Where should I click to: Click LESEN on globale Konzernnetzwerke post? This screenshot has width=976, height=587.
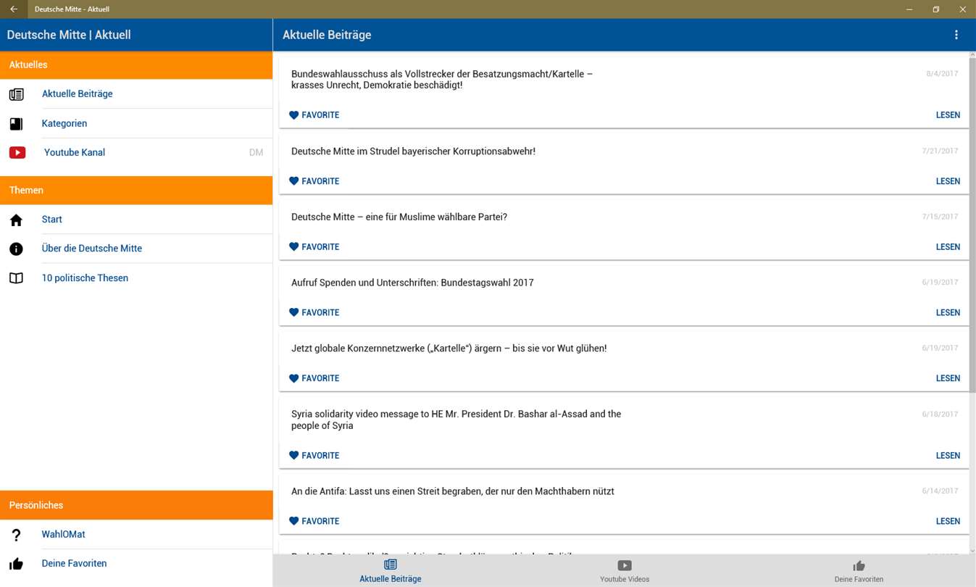[x=948, y=378]
